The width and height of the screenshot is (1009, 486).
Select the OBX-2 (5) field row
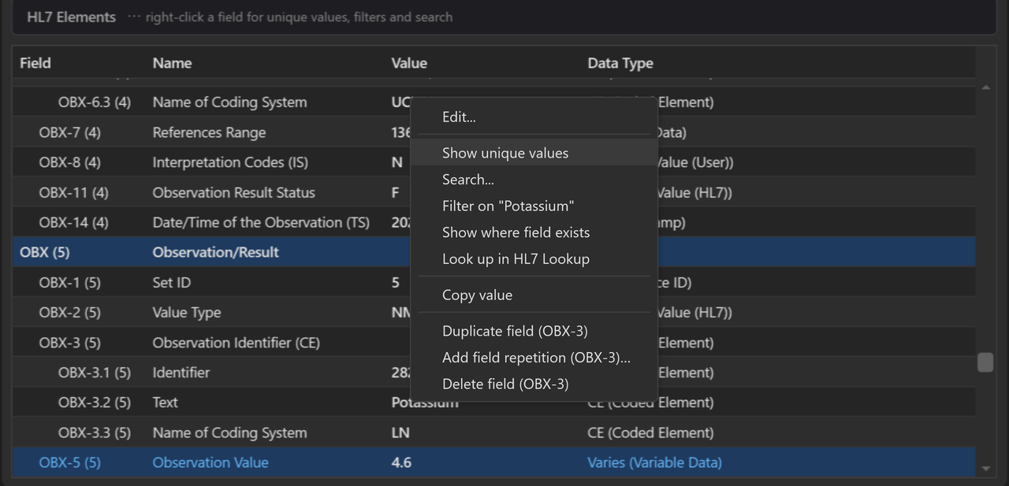point(493,312)
